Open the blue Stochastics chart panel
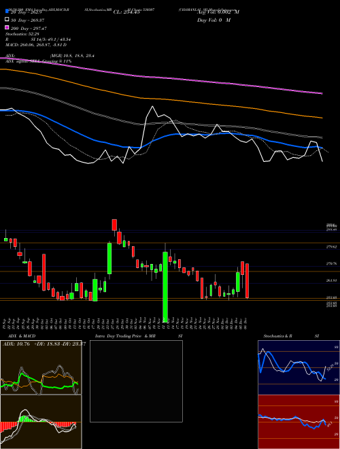The height and width of the screenshot is (449, 340). [299, 367]
